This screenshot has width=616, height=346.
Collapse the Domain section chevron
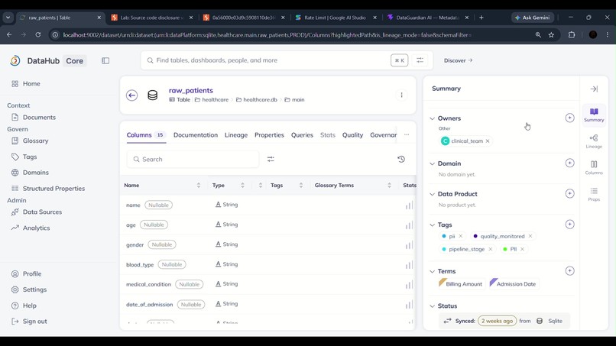432,163
